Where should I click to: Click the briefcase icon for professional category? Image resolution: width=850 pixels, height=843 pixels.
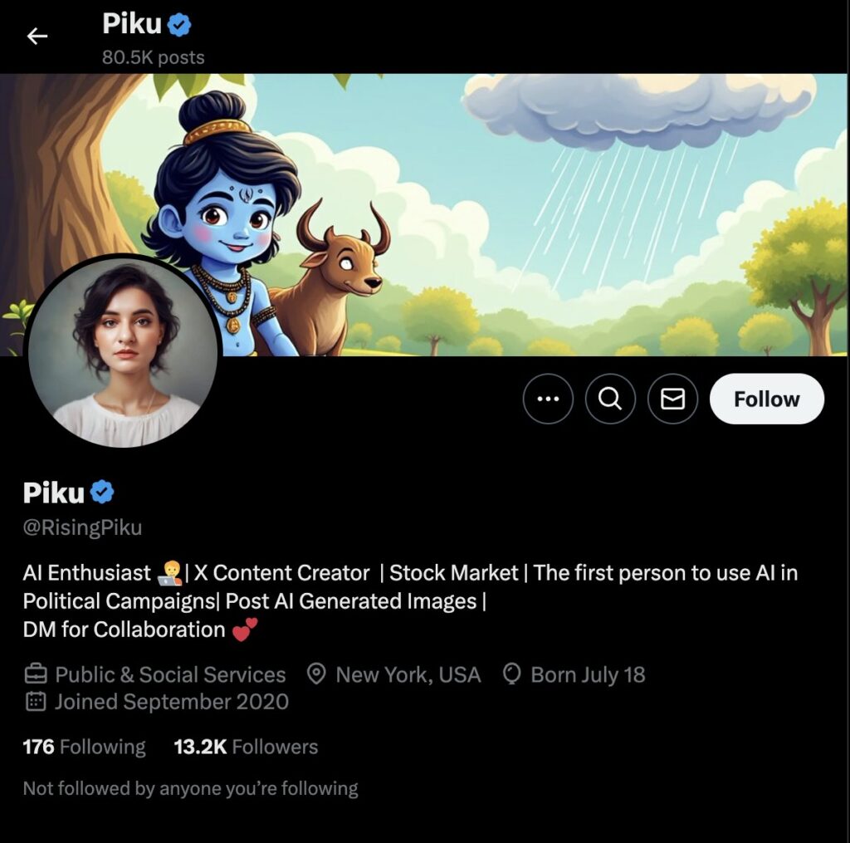point(36,674)
